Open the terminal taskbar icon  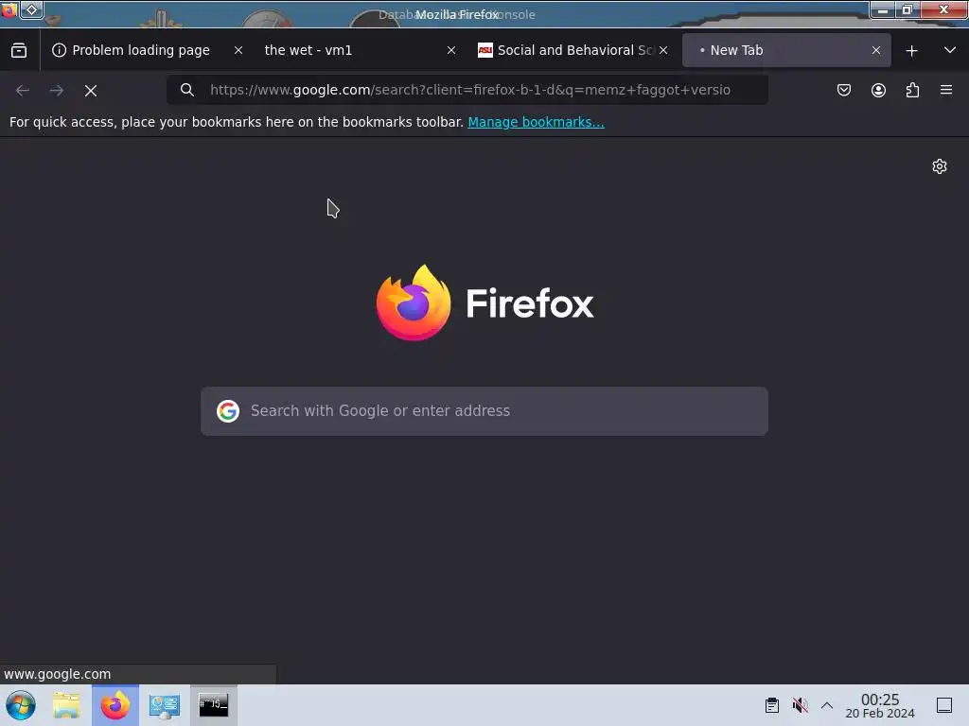(x=213, y=705)
